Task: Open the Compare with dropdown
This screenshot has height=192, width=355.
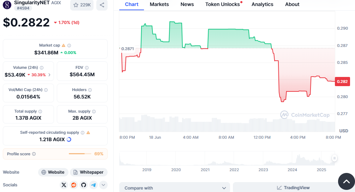Action: click(x=175, y=188)
